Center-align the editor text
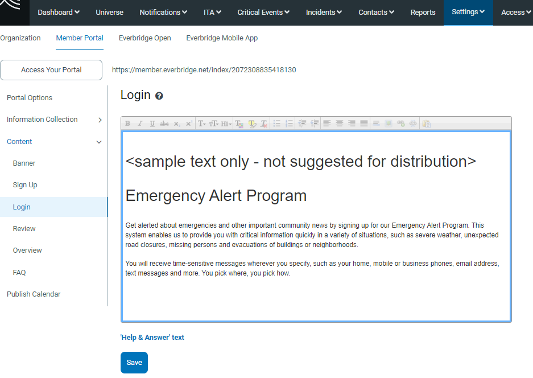533x378 pixels. [339, 124]
